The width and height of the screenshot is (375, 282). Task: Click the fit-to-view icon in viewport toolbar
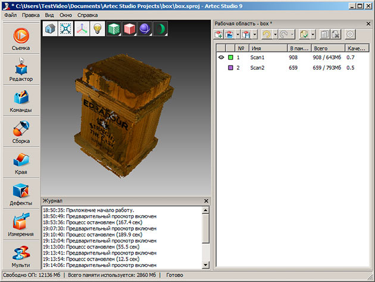point(66,29)
